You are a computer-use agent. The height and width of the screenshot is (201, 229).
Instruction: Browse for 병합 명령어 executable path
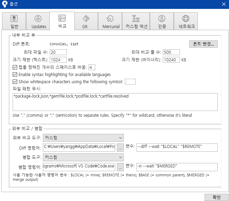120,167
